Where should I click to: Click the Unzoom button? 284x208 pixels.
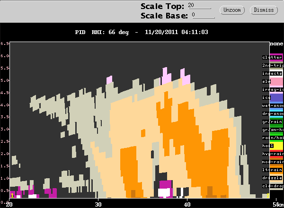point(232,10)
